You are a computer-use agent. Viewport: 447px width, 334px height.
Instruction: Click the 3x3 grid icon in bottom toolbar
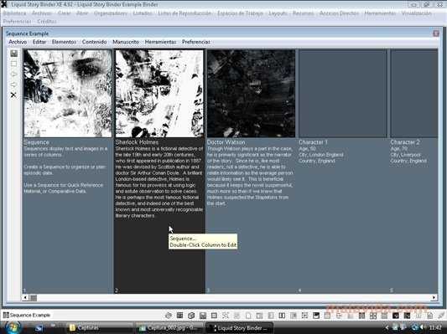pos(179,316)
